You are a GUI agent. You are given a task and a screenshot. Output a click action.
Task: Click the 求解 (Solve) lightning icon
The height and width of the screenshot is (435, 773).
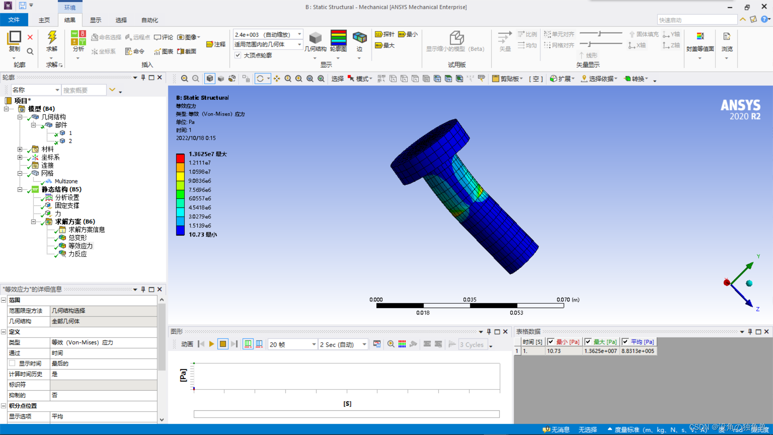pos(52,37)
